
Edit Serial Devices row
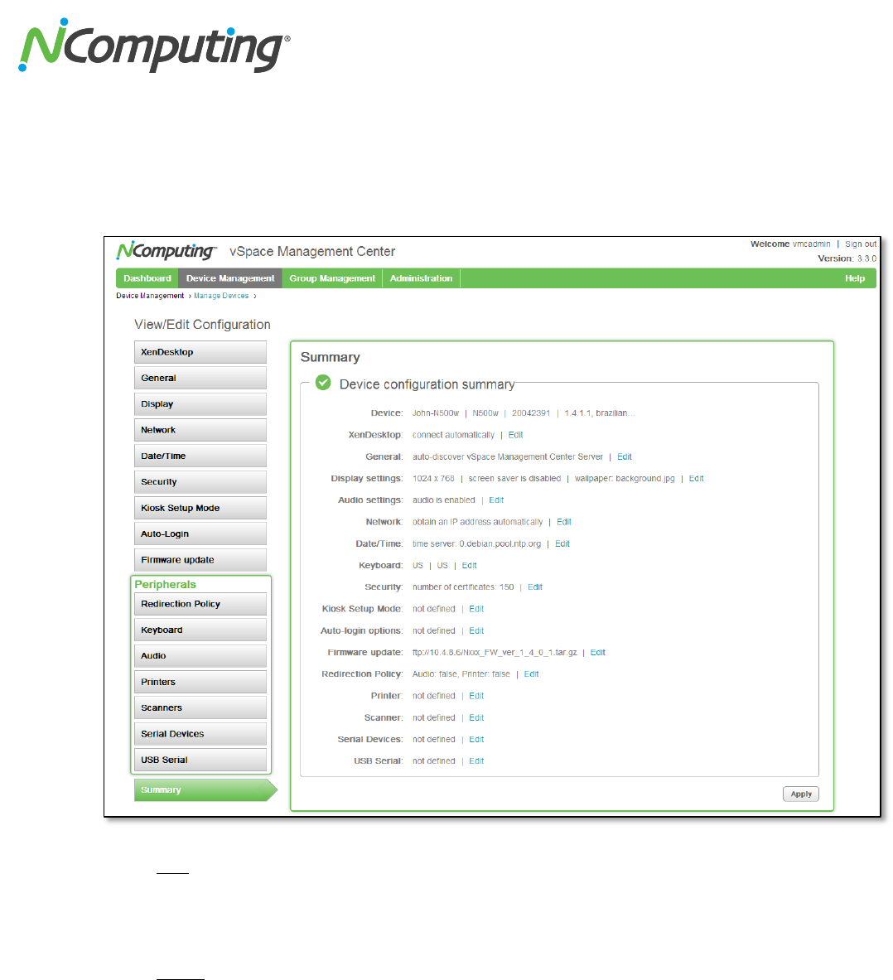point(476,740)
